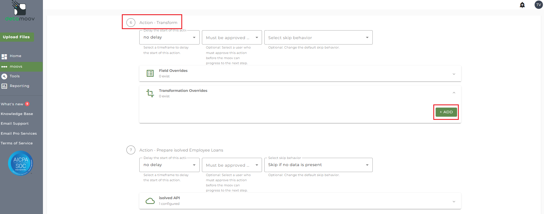Click the isolved API cloud icon
The height and width of the screenshot is (214, 544).
[x=150, y=201]
